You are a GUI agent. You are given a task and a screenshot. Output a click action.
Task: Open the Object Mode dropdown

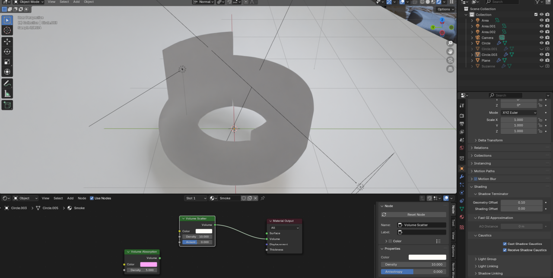tap(29, 2)
